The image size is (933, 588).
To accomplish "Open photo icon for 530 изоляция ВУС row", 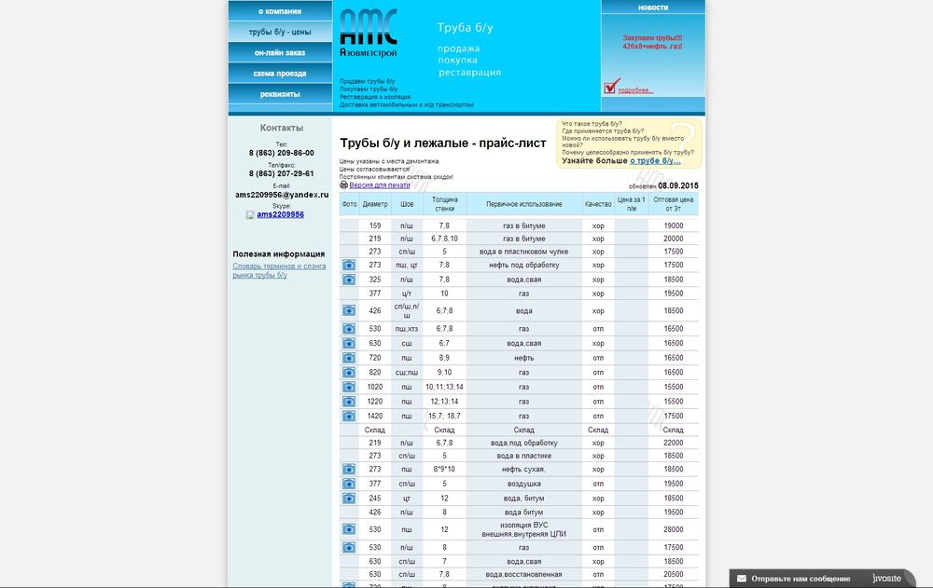I will point(349,529).
